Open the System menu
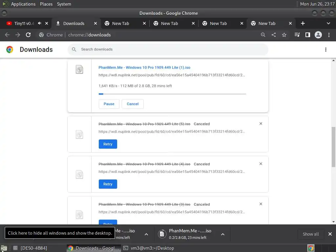The height and width of the screenshot is (252, 336). point(64,4)
